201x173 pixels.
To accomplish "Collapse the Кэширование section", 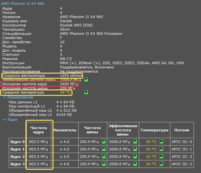I will [5, 97].
